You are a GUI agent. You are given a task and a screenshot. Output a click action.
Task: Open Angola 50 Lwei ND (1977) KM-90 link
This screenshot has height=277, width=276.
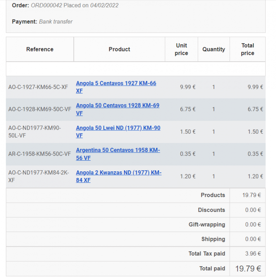point(118,131)
